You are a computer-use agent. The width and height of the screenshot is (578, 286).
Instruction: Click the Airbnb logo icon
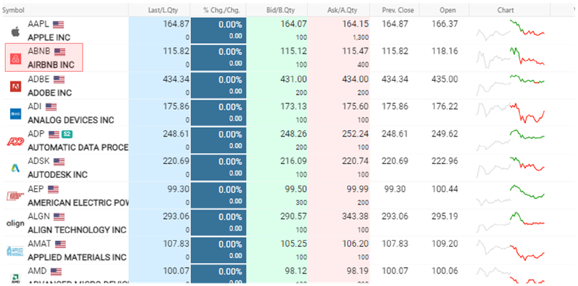click(x=15, y=59)
